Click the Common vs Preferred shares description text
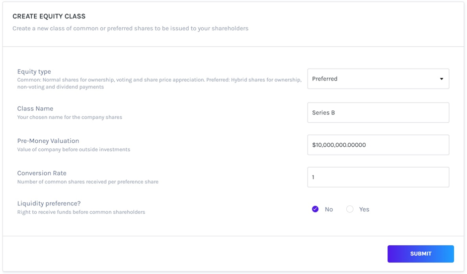Screen dimensions: 467x274 coord(159,83)
